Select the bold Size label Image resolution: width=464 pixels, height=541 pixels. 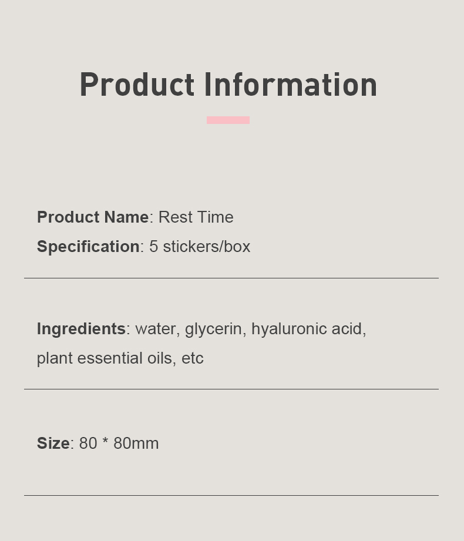click(x=53, y=443)
